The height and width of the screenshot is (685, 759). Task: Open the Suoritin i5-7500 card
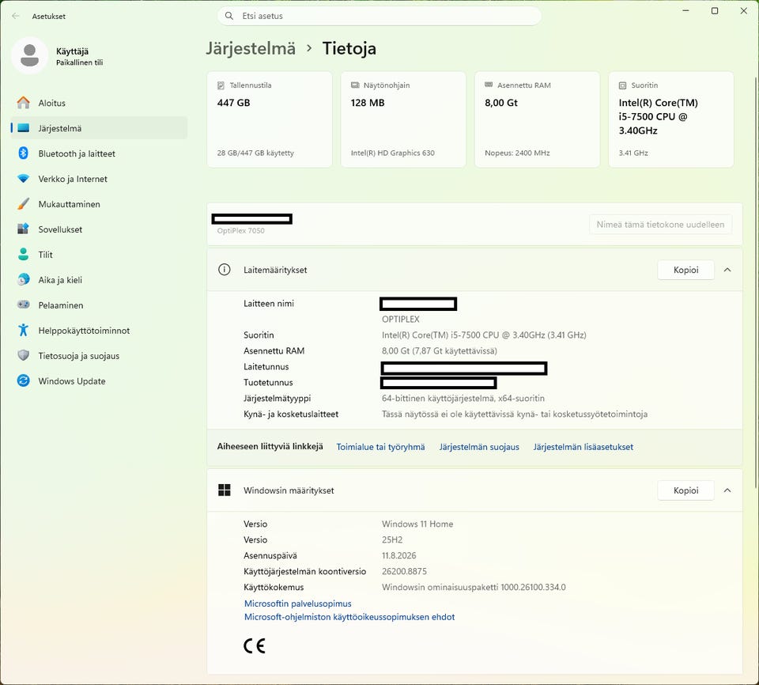point(671,119)
